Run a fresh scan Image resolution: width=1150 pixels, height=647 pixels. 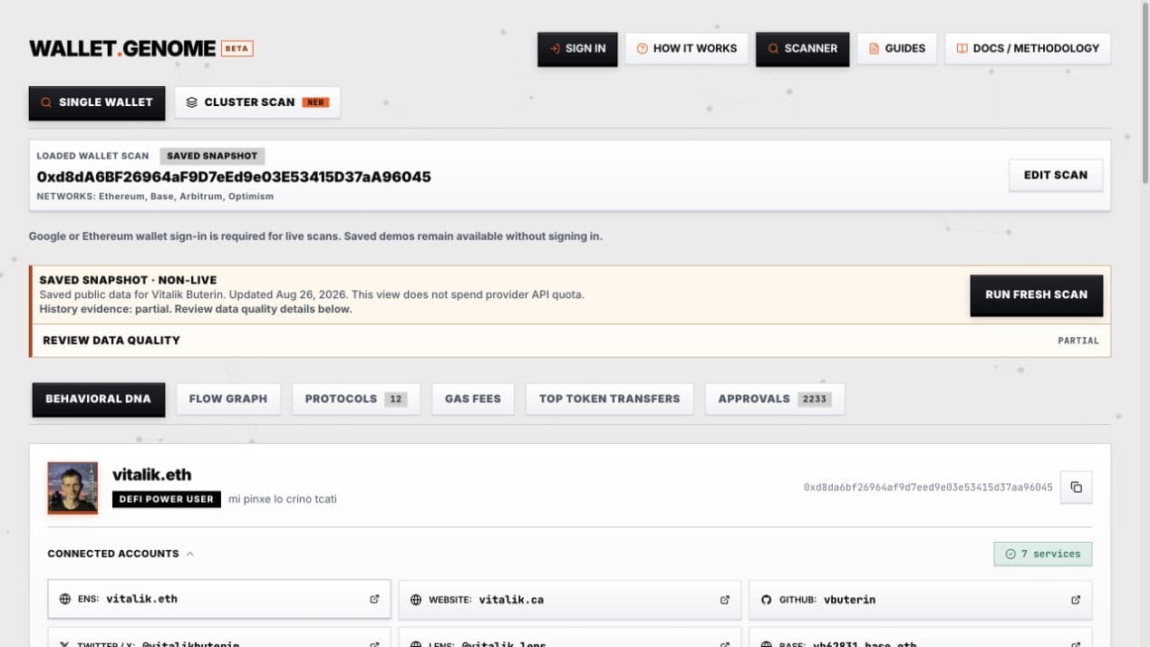click(1036, 295)
